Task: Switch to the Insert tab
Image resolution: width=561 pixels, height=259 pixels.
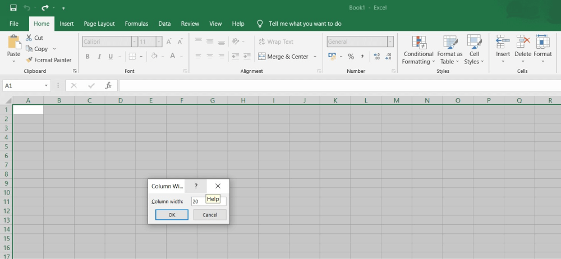Action: [x=67, y=24]
